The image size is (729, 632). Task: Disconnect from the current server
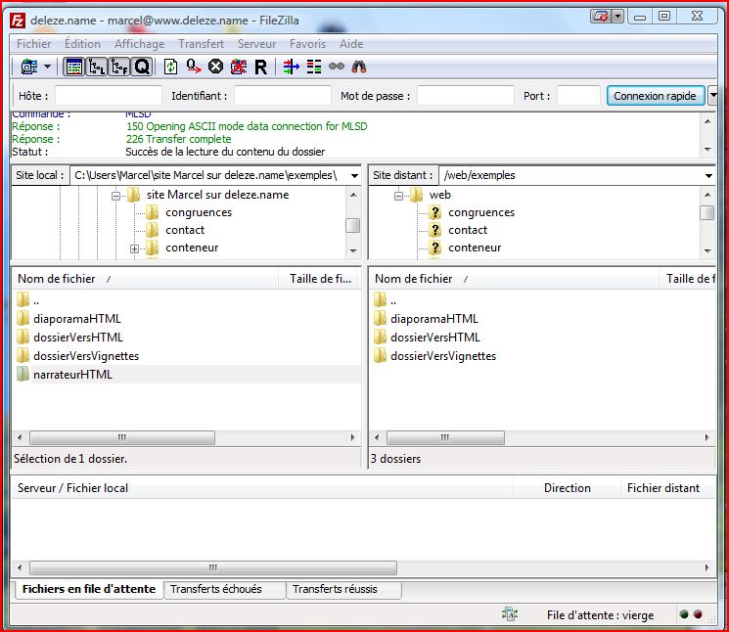pos(239,67)
